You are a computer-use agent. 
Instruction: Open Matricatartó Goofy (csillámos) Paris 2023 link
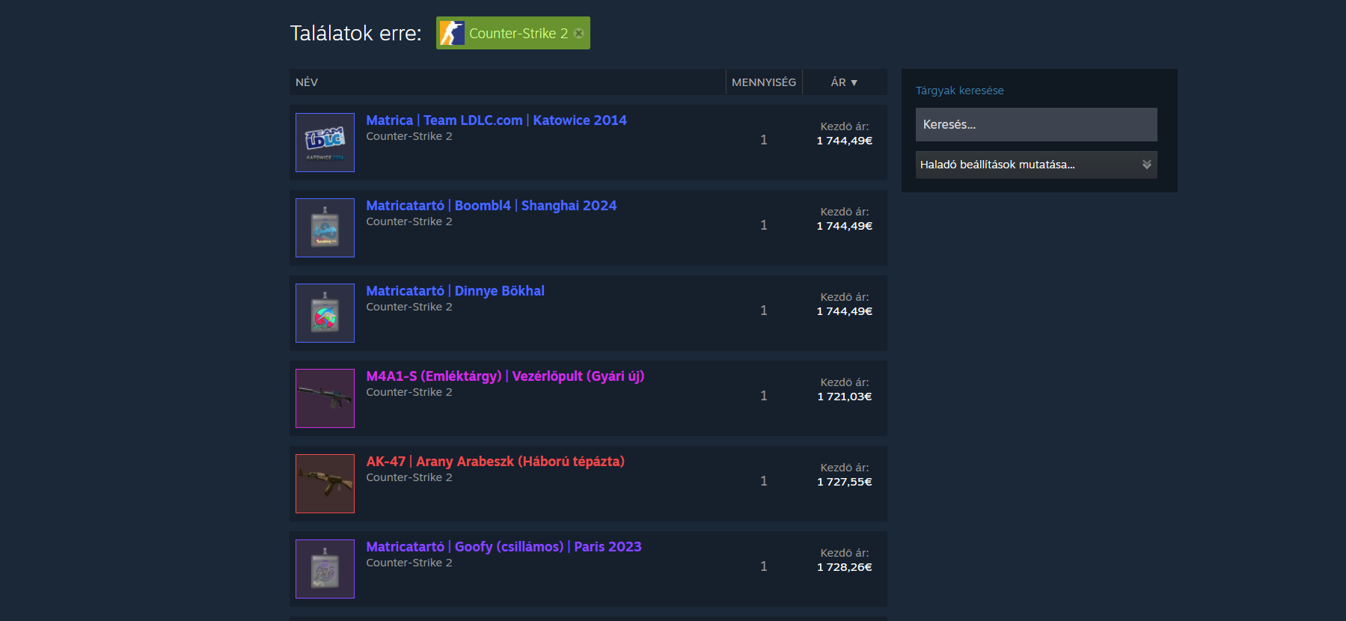point(504,547)
